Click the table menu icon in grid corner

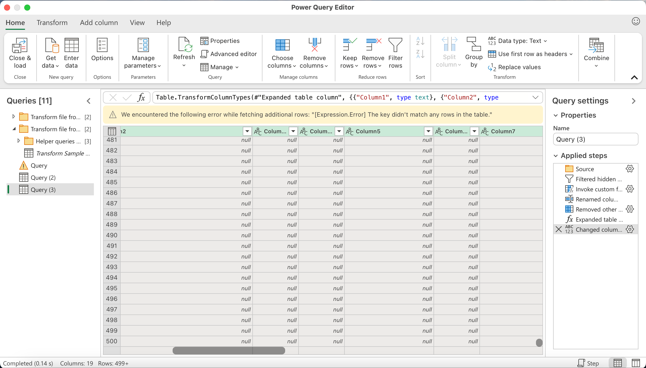tap(112, 131)
